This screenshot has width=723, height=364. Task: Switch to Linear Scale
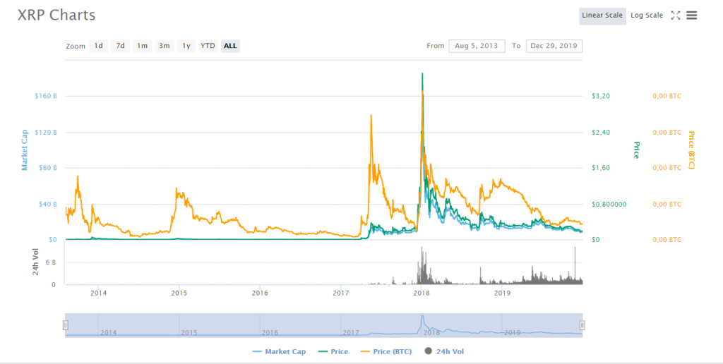tap(602, 16)
